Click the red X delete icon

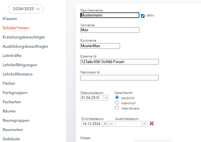[x=152, y=123]
